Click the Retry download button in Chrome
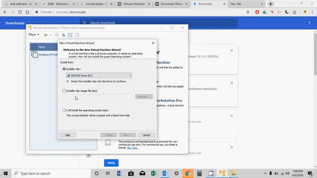Screen dimensions: 317x178 (x=111, y=163)
